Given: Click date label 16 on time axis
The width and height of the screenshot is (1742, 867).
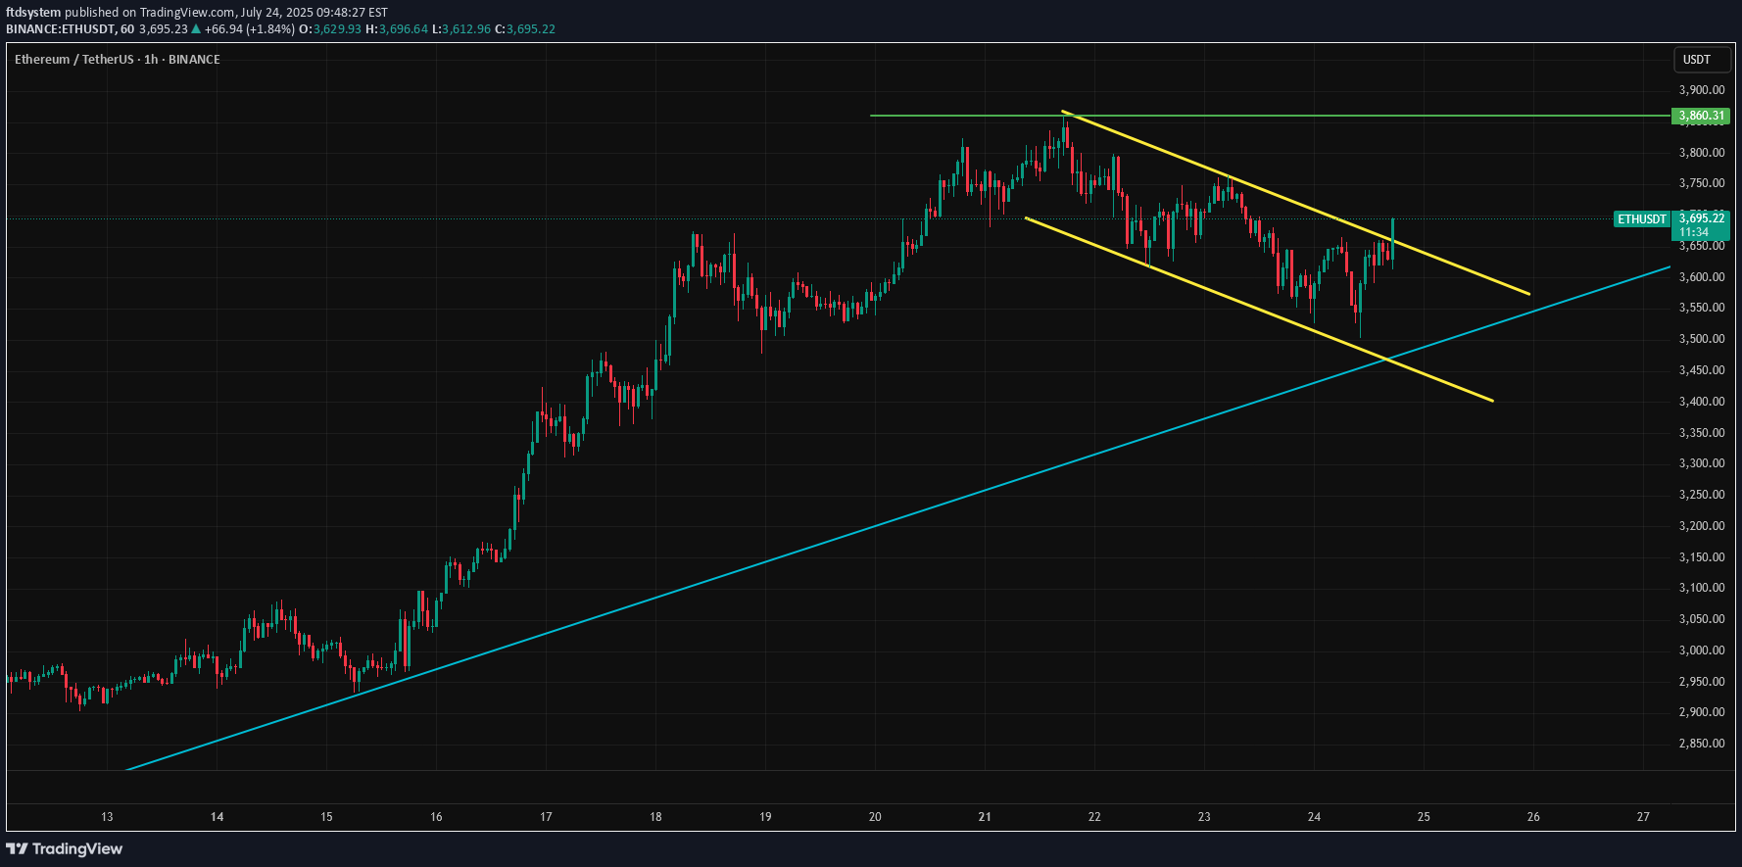Looking at the screenshot, I should 436,817.
